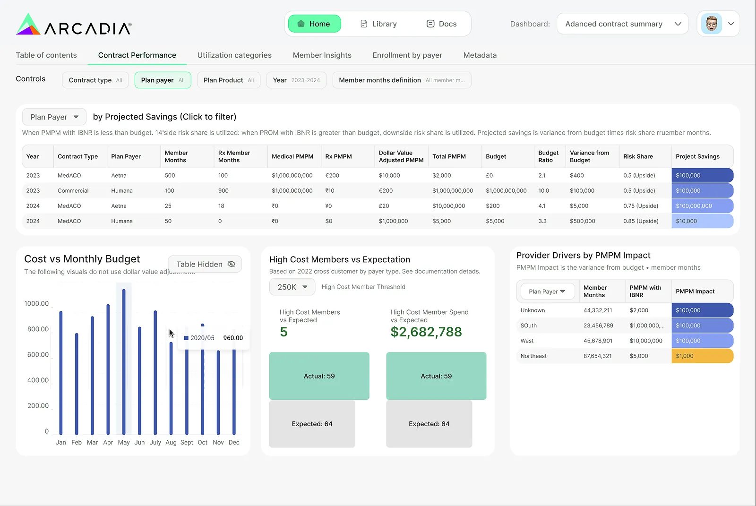Viewport: 756px width, 506px height.
Task: Click the Library document icon
Action: click(x=364, y=24)
